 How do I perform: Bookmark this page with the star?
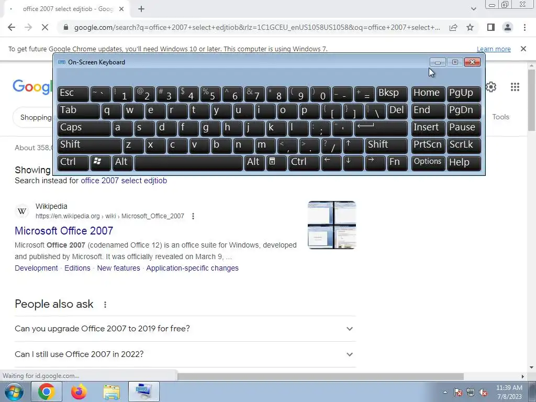pos(470,27)
